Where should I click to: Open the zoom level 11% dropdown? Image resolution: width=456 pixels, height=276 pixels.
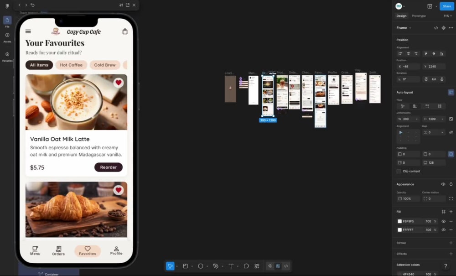(448, 16)
